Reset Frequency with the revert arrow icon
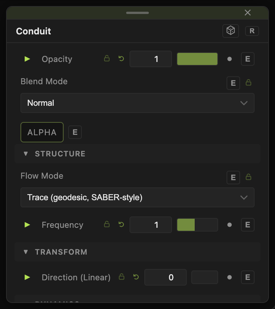275x309 pixels. click(121, 224)
